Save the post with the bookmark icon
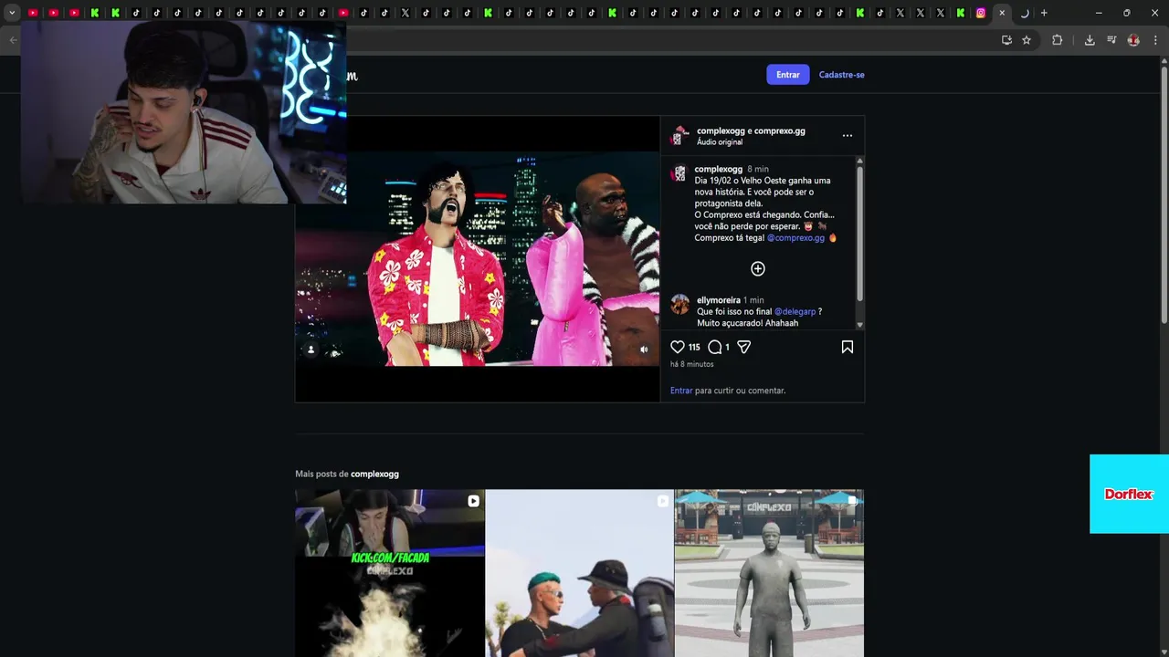 click(x=848, y=347)
